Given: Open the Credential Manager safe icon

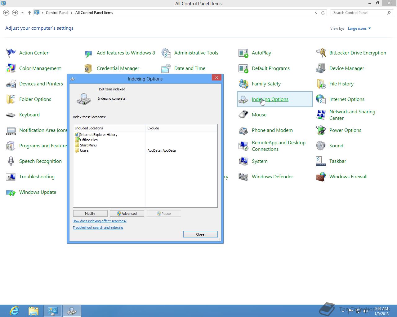Looking at the screenshot, I should (x=88, y=68).
